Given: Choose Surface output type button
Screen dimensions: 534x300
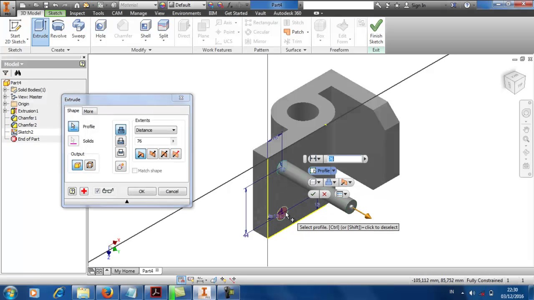Looking at the screenshot, I should pos(90,165).
